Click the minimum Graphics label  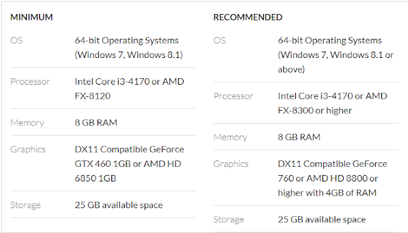pos(28,150)
